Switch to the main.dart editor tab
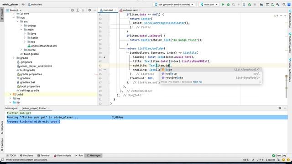The width and height of the screenshot is (292, 164). click(x=108, y=10)
